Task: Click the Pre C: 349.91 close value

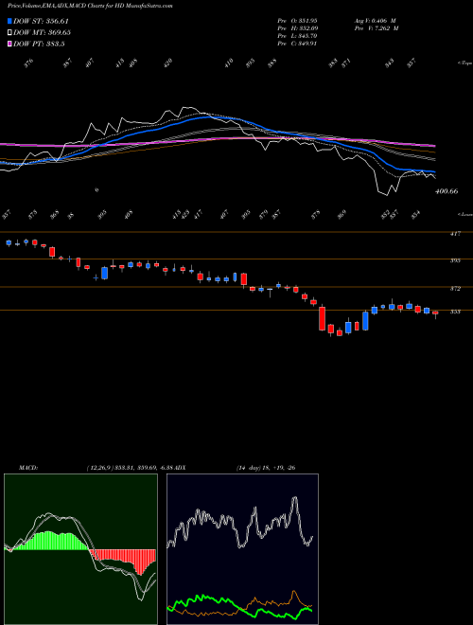Action: point(297,43)
